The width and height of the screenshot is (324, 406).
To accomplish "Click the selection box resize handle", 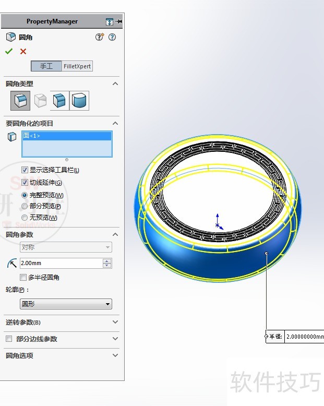I will coord(67,160).
